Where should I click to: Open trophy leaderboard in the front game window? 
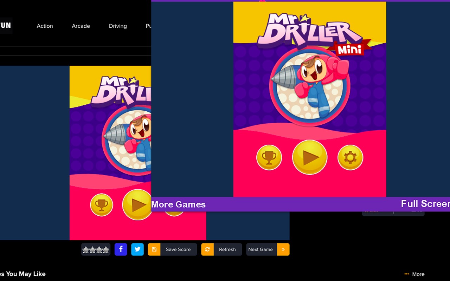pyautogui.click(x=269, y=158)
